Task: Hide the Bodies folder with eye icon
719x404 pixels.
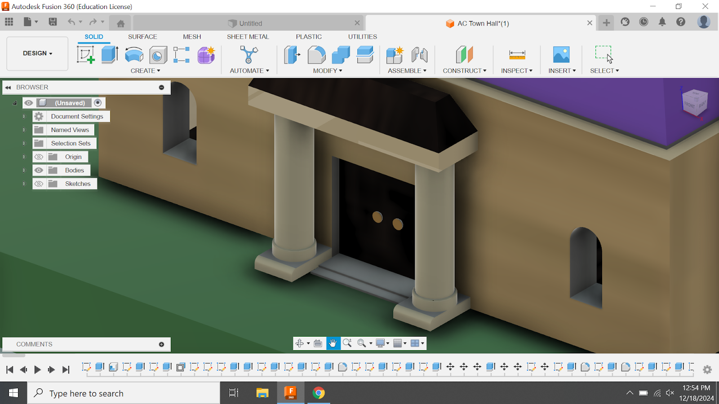Action: 39,170
